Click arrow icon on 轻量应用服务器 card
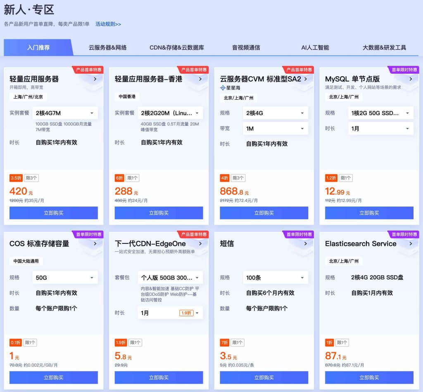This screenshot has height=392, width=423. [x=95, y=79]
